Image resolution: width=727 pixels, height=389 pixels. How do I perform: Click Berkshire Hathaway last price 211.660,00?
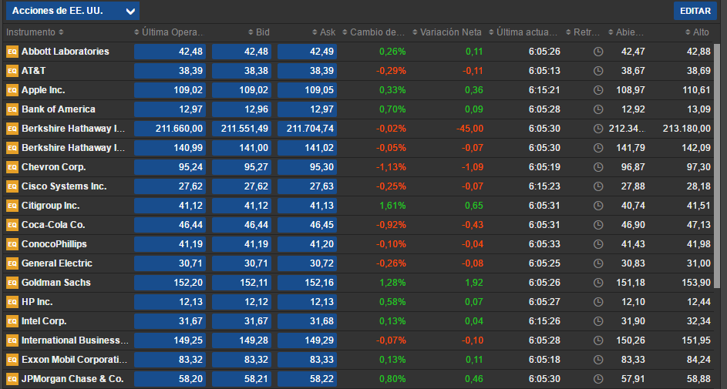pos(170,129)
